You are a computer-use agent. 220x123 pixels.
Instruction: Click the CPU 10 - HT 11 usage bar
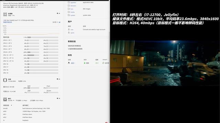click(33, 55)
